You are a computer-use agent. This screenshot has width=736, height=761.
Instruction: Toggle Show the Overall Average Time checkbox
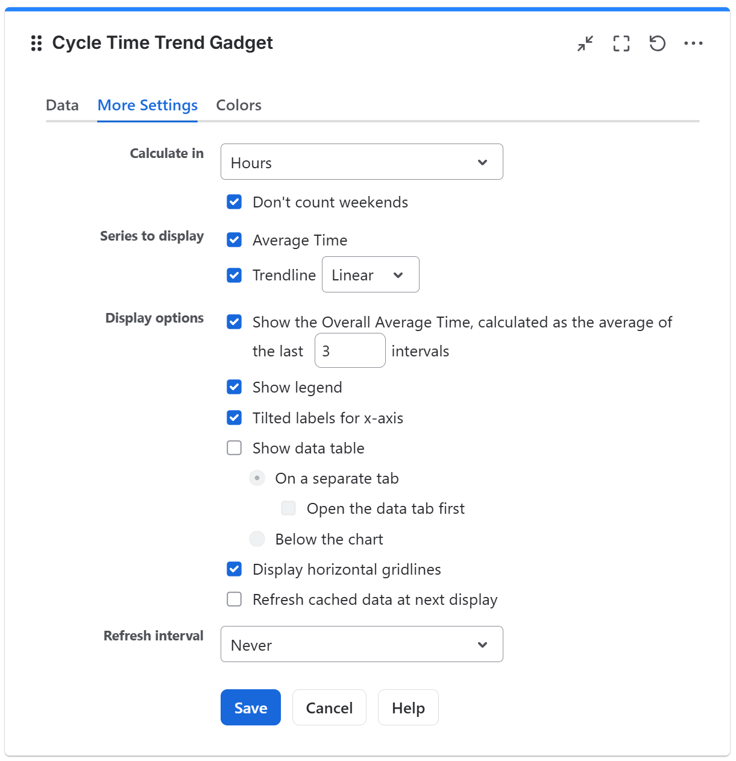pos(234,322)
